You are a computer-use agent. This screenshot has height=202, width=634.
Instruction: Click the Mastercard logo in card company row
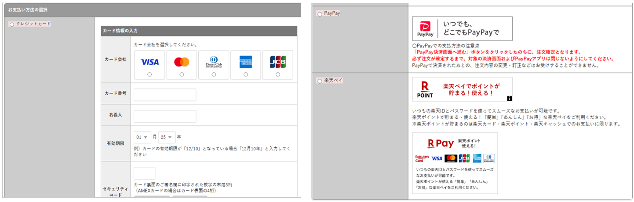(x=182, y=62)
